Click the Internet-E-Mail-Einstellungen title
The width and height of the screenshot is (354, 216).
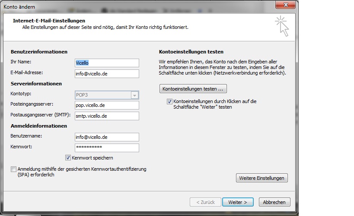click(49, 21)
